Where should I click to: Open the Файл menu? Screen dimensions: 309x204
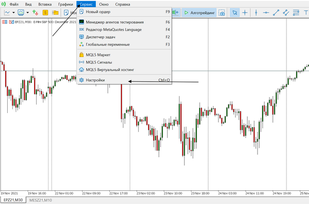(14, 4)
